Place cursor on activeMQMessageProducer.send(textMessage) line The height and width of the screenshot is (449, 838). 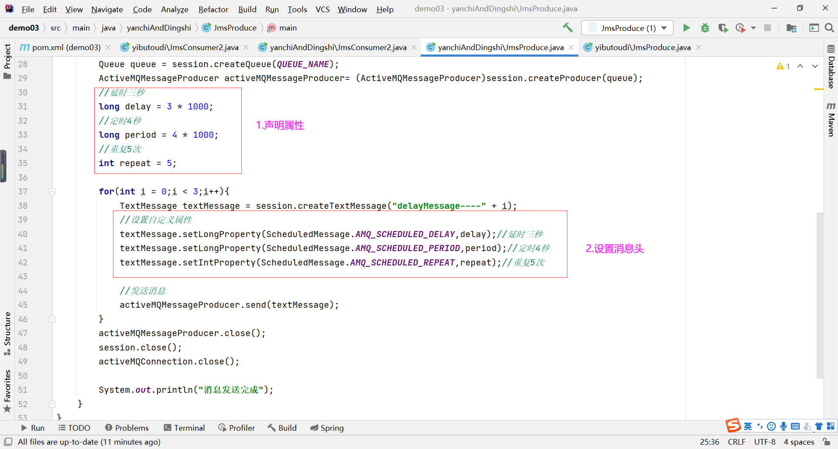(229, 305)
